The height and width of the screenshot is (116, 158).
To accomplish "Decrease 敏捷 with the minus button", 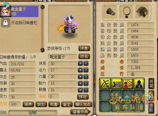I will point(86,90).
